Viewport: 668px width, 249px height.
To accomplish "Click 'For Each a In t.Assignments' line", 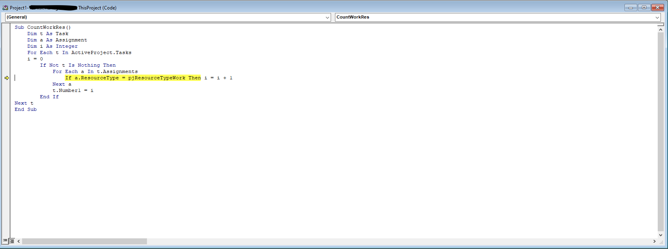I will click(95, 72).
